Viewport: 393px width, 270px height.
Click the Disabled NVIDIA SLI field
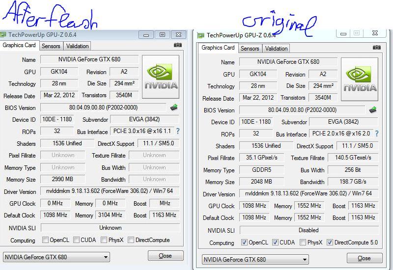tap(309, 230)
